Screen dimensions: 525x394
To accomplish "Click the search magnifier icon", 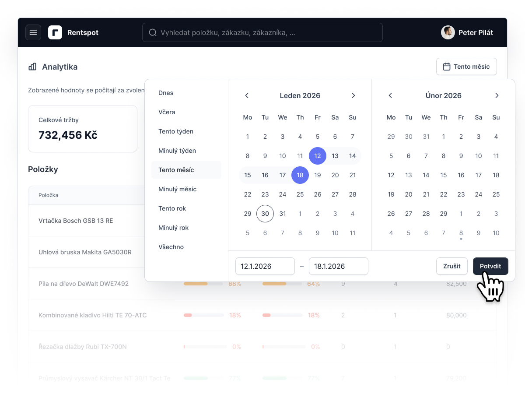I will [x=153, y=32].
